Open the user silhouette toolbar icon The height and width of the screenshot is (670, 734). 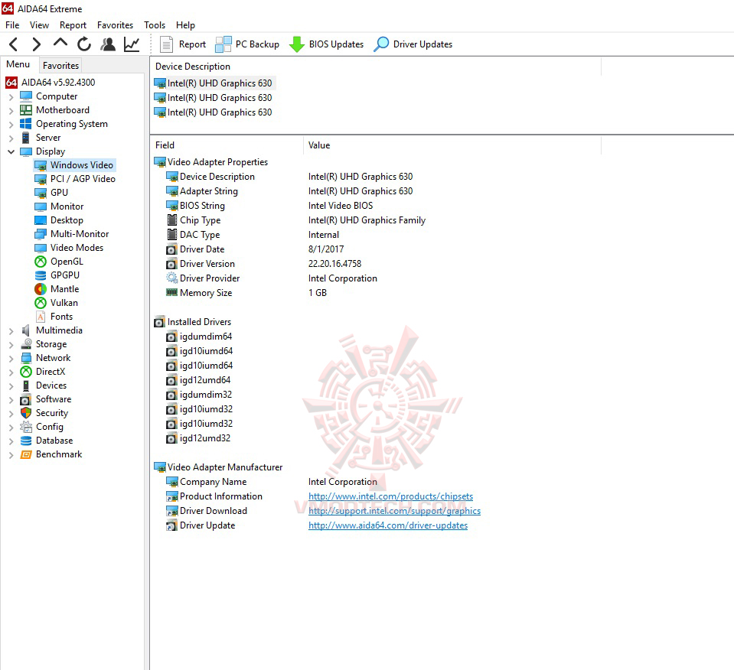click(x=108, y=44)
